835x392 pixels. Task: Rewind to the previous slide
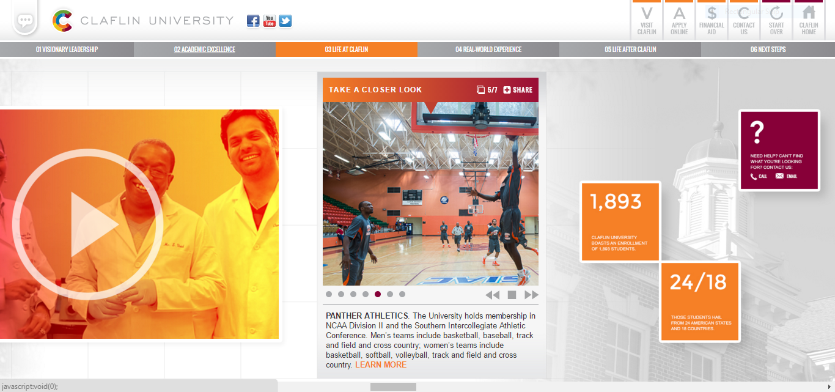point(493,295)
